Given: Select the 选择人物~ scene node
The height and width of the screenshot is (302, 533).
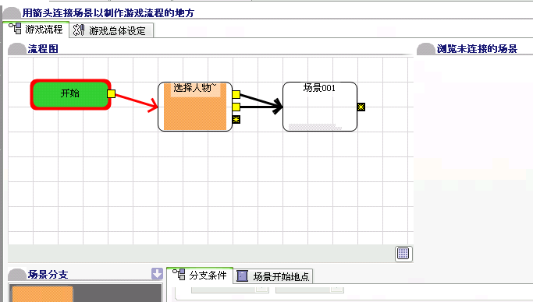Looking at the screenshot, I should coord(195,107).
